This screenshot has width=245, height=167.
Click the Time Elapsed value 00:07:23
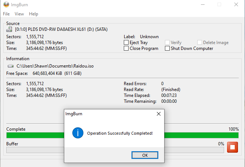(x=169, y=95)
